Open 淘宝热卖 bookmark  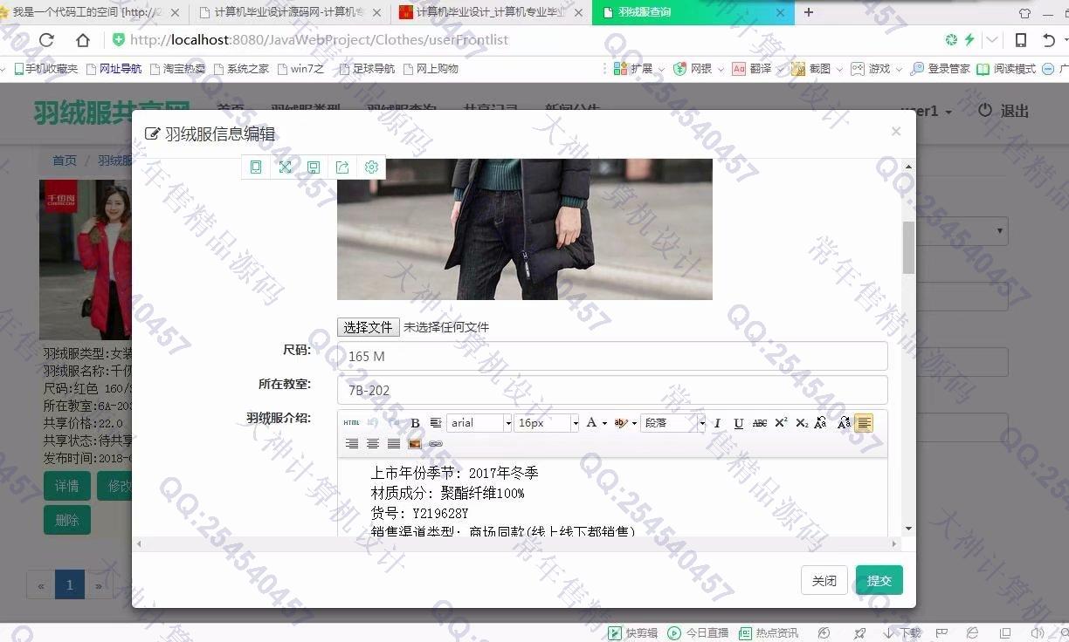[177, 69]
